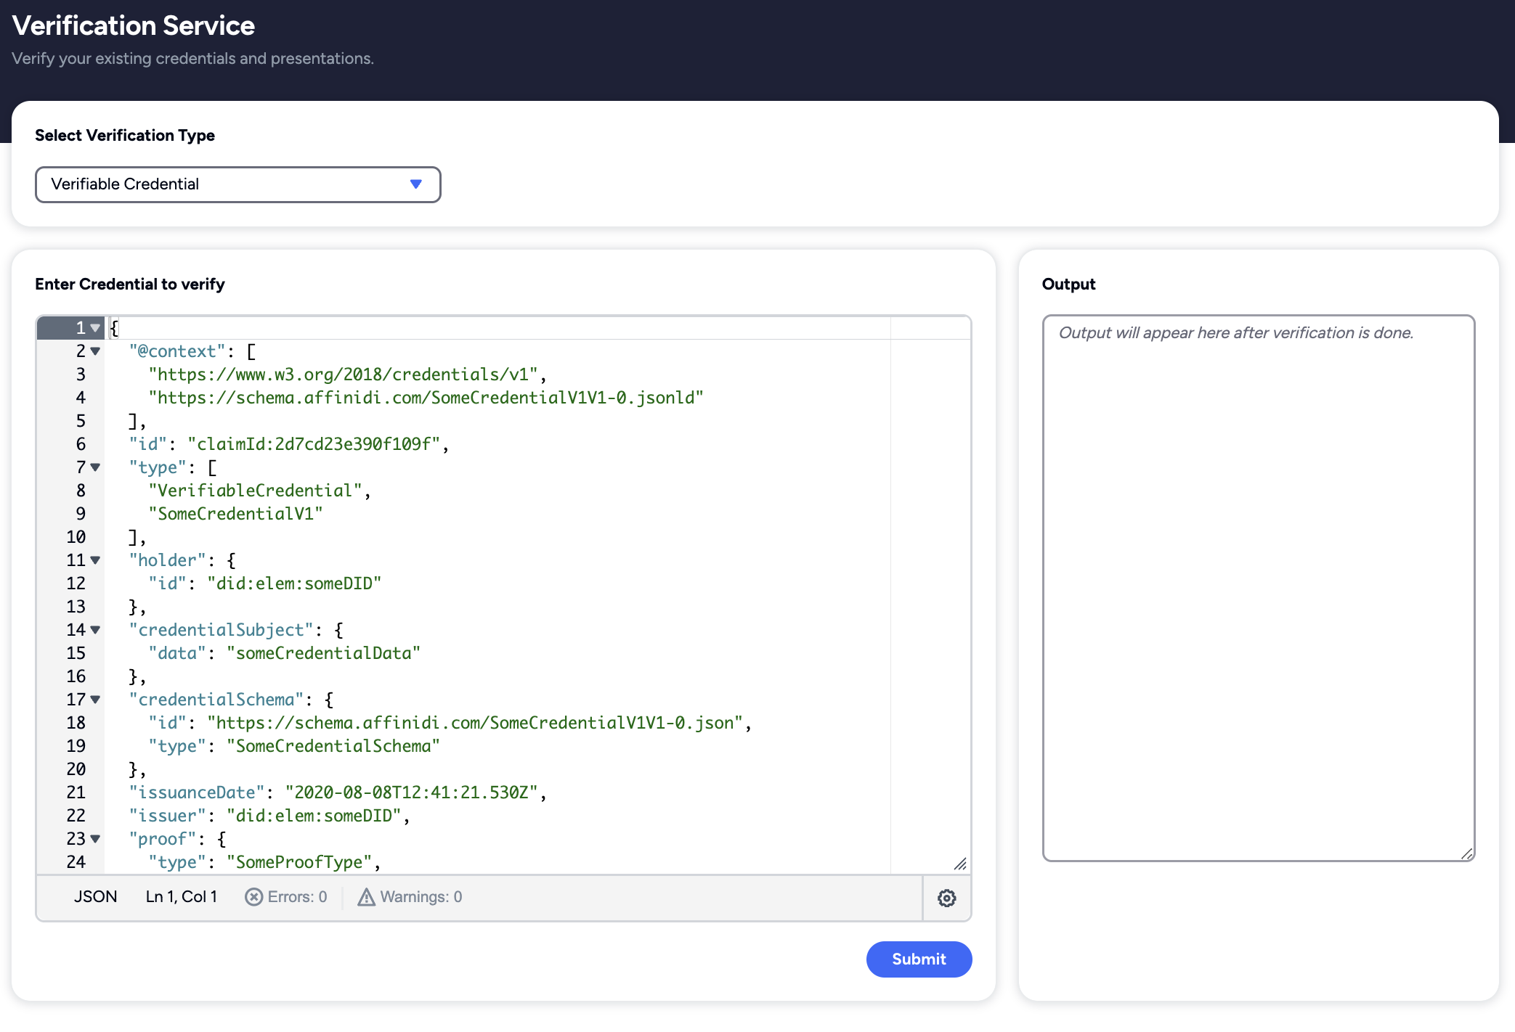Click the Select Verification Type label

pos(125,136)
